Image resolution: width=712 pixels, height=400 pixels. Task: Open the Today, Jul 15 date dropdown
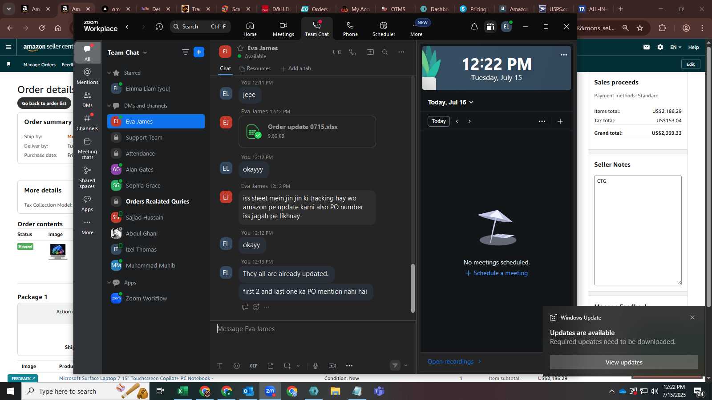(x=450, y=102)
